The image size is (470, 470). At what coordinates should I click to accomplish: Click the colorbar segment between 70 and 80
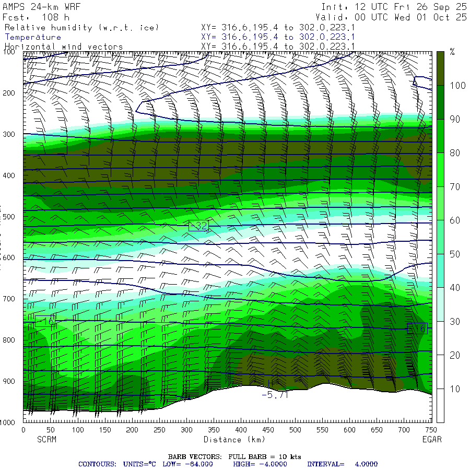440,170
